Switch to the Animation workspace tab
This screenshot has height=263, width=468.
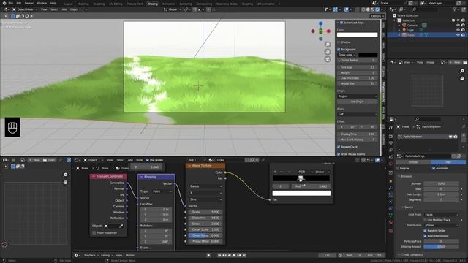168,4
